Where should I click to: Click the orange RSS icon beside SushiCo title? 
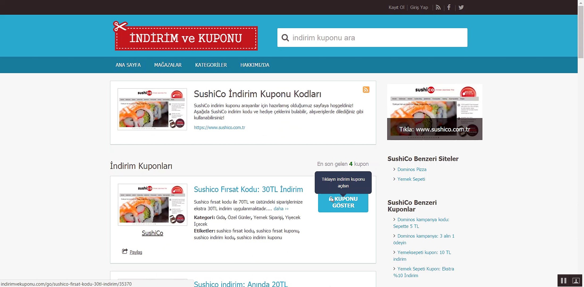366,90
